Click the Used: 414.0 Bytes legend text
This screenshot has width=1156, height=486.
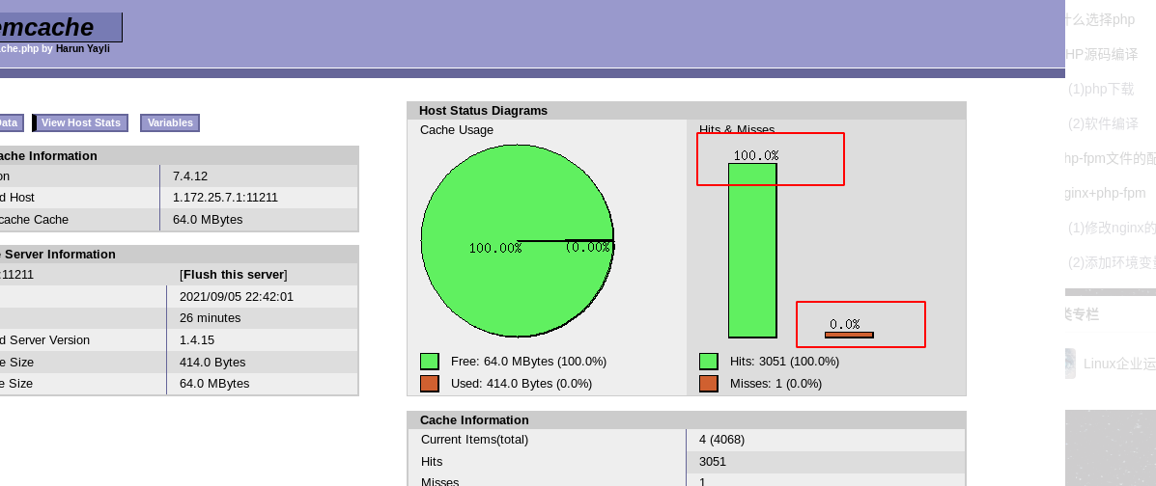click(522, 384)
